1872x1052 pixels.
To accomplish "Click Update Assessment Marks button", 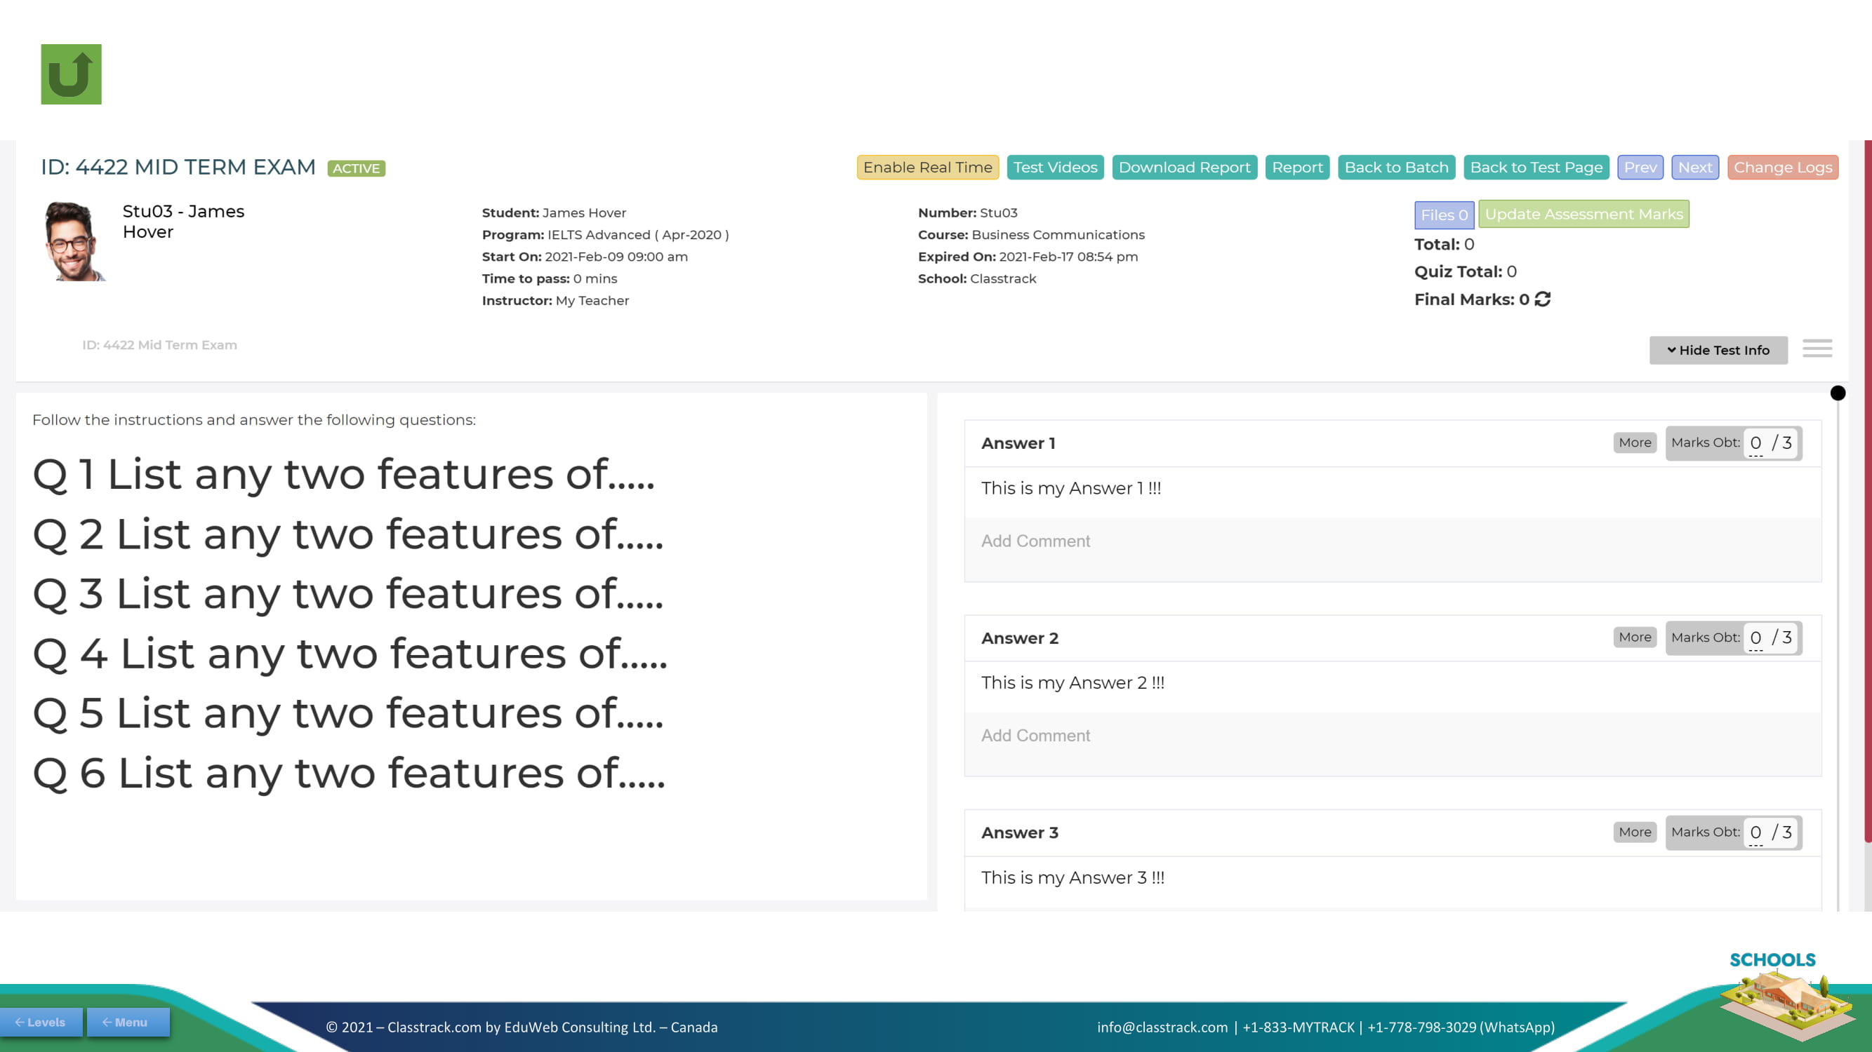I will [x=1584, y=214].
